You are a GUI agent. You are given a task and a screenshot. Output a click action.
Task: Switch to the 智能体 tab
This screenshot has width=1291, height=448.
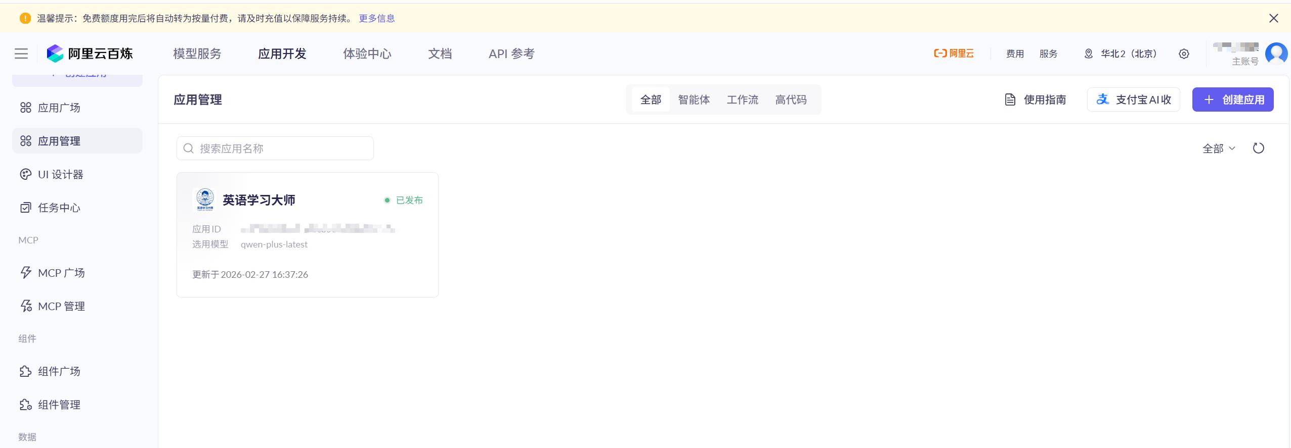(694, 99)
